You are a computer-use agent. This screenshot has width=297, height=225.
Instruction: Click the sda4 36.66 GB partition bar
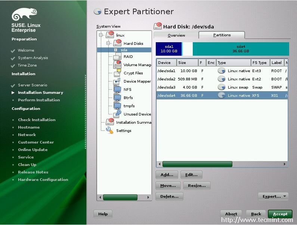point(241,49)
